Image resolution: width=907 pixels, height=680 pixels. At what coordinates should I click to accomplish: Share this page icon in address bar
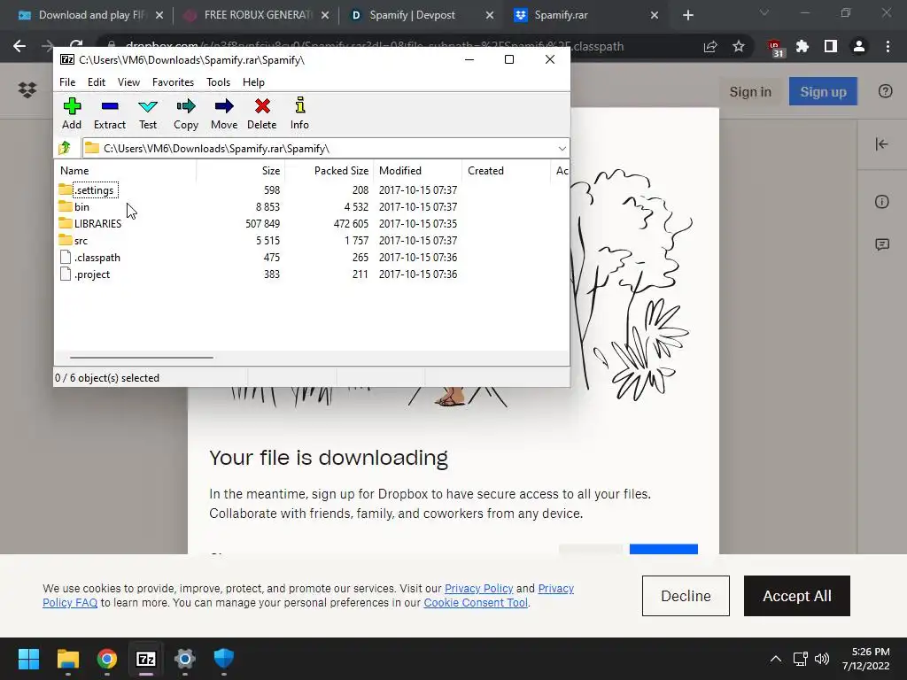710,46
